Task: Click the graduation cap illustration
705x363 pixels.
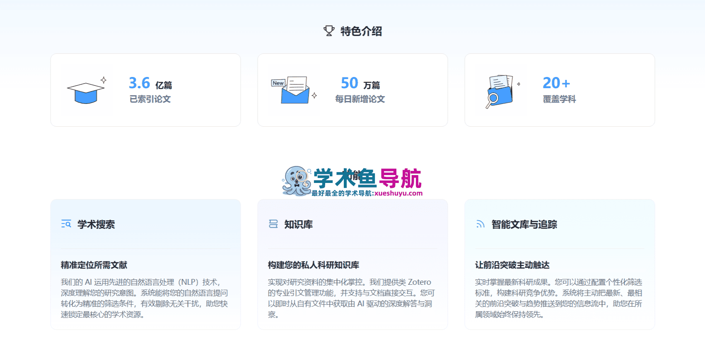Action: (87, 90)
